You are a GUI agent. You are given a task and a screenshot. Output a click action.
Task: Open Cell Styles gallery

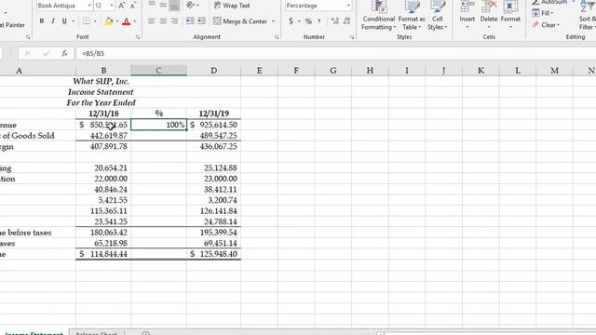pos(437,16)
